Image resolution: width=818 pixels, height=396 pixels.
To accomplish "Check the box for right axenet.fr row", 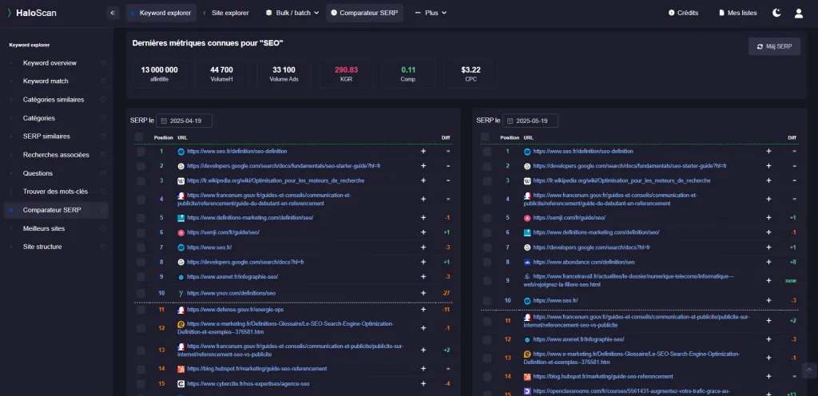I will pos(486,340).
